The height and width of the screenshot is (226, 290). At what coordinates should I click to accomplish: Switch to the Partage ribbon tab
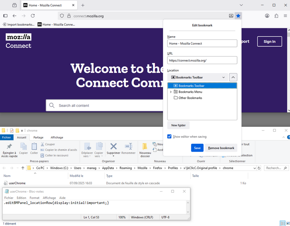click(x=38, y=138)
